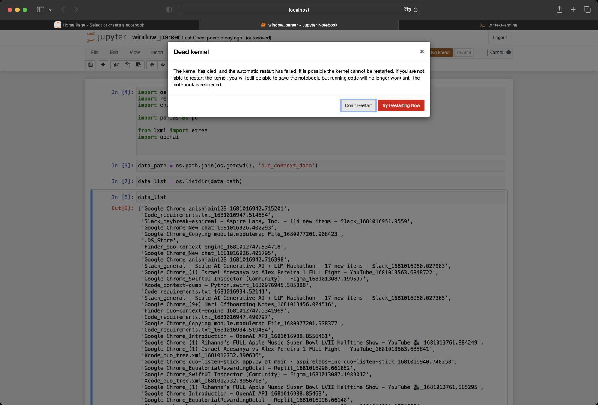Open Safari privacy report shield icon

[169, 10]
